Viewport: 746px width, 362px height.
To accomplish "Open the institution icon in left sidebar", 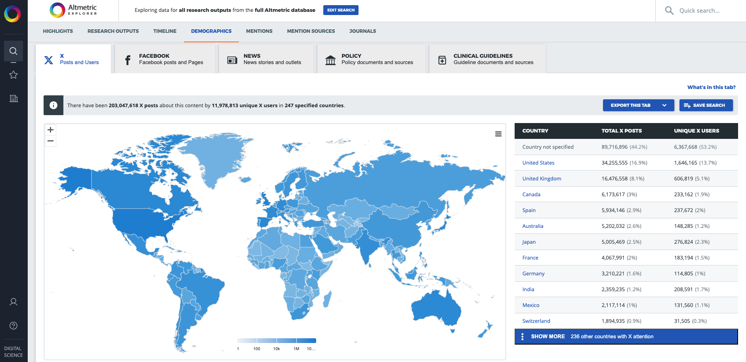I will pos(13,99).
